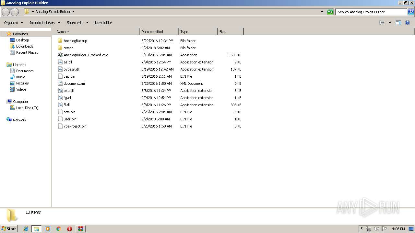The height and width of the screenshot is (233, 415).
Task: Select Favorites in the navigation pane
Action: coord(20,34)
